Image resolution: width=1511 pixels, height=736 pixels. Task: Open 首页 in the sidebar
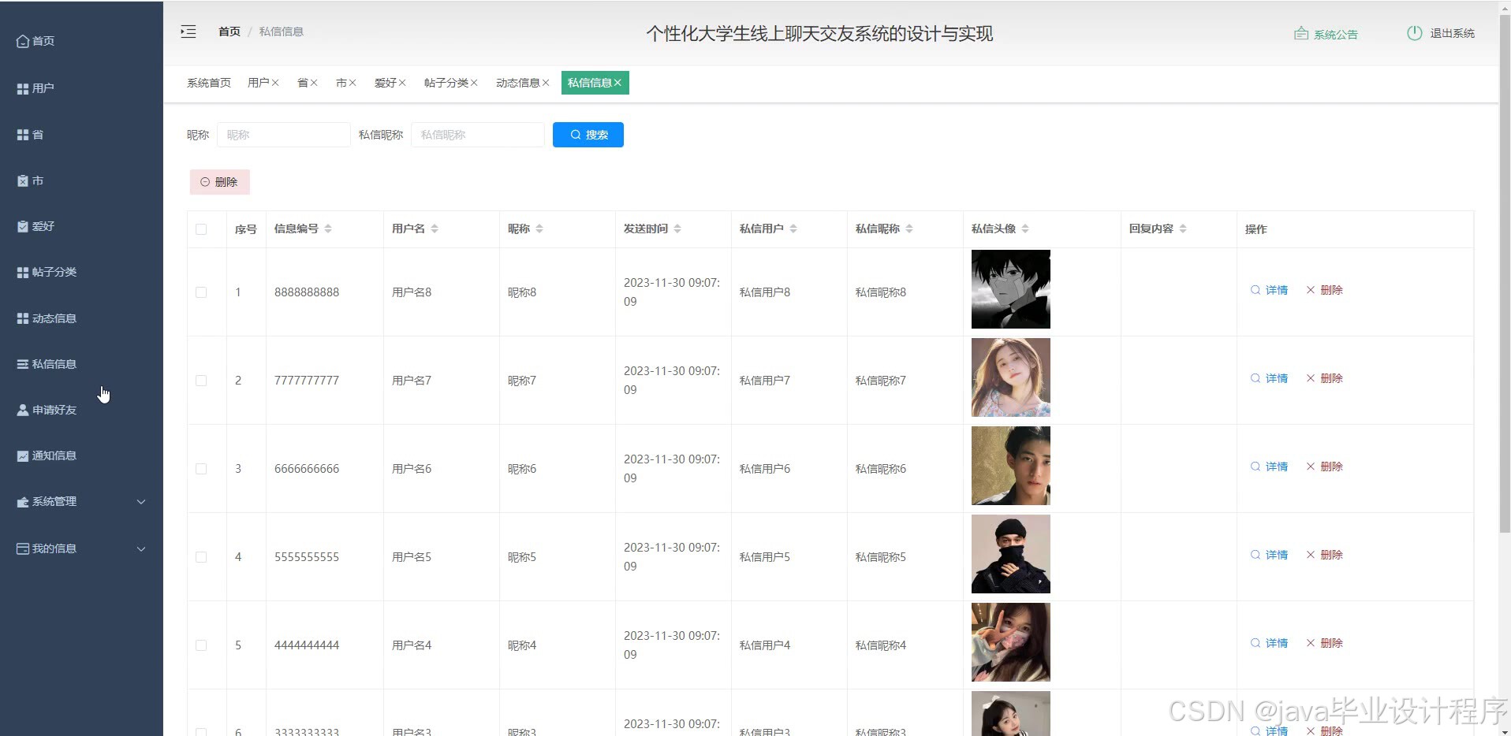(35, 41)
